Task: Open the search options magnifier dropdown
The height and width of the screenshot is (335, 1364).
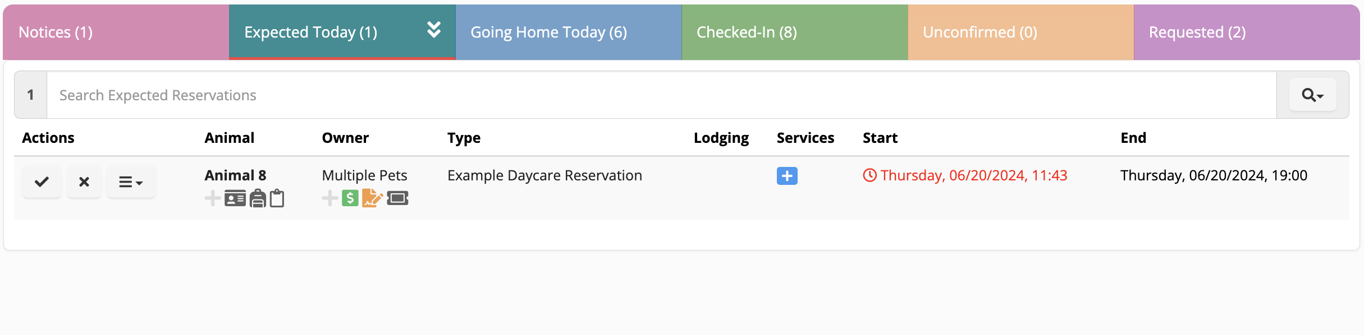Action: 1312,95
